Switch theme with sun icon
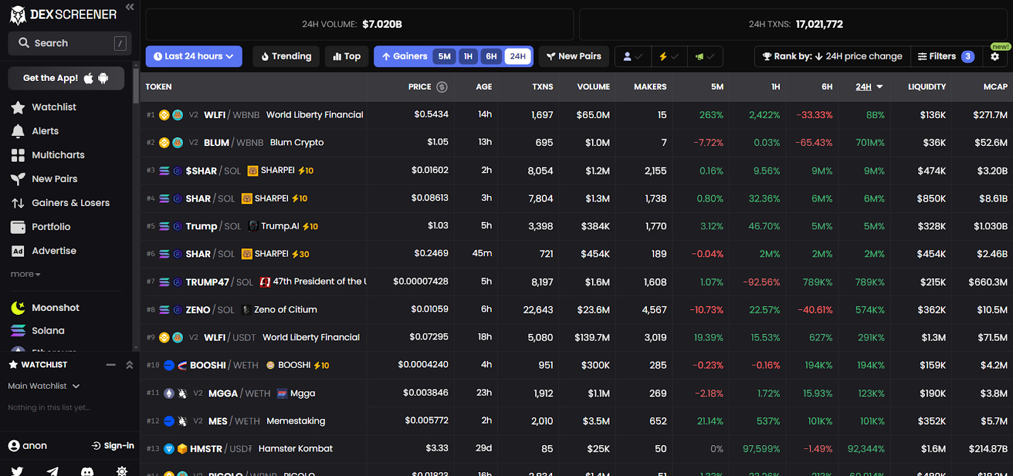 tap(122, 471)
